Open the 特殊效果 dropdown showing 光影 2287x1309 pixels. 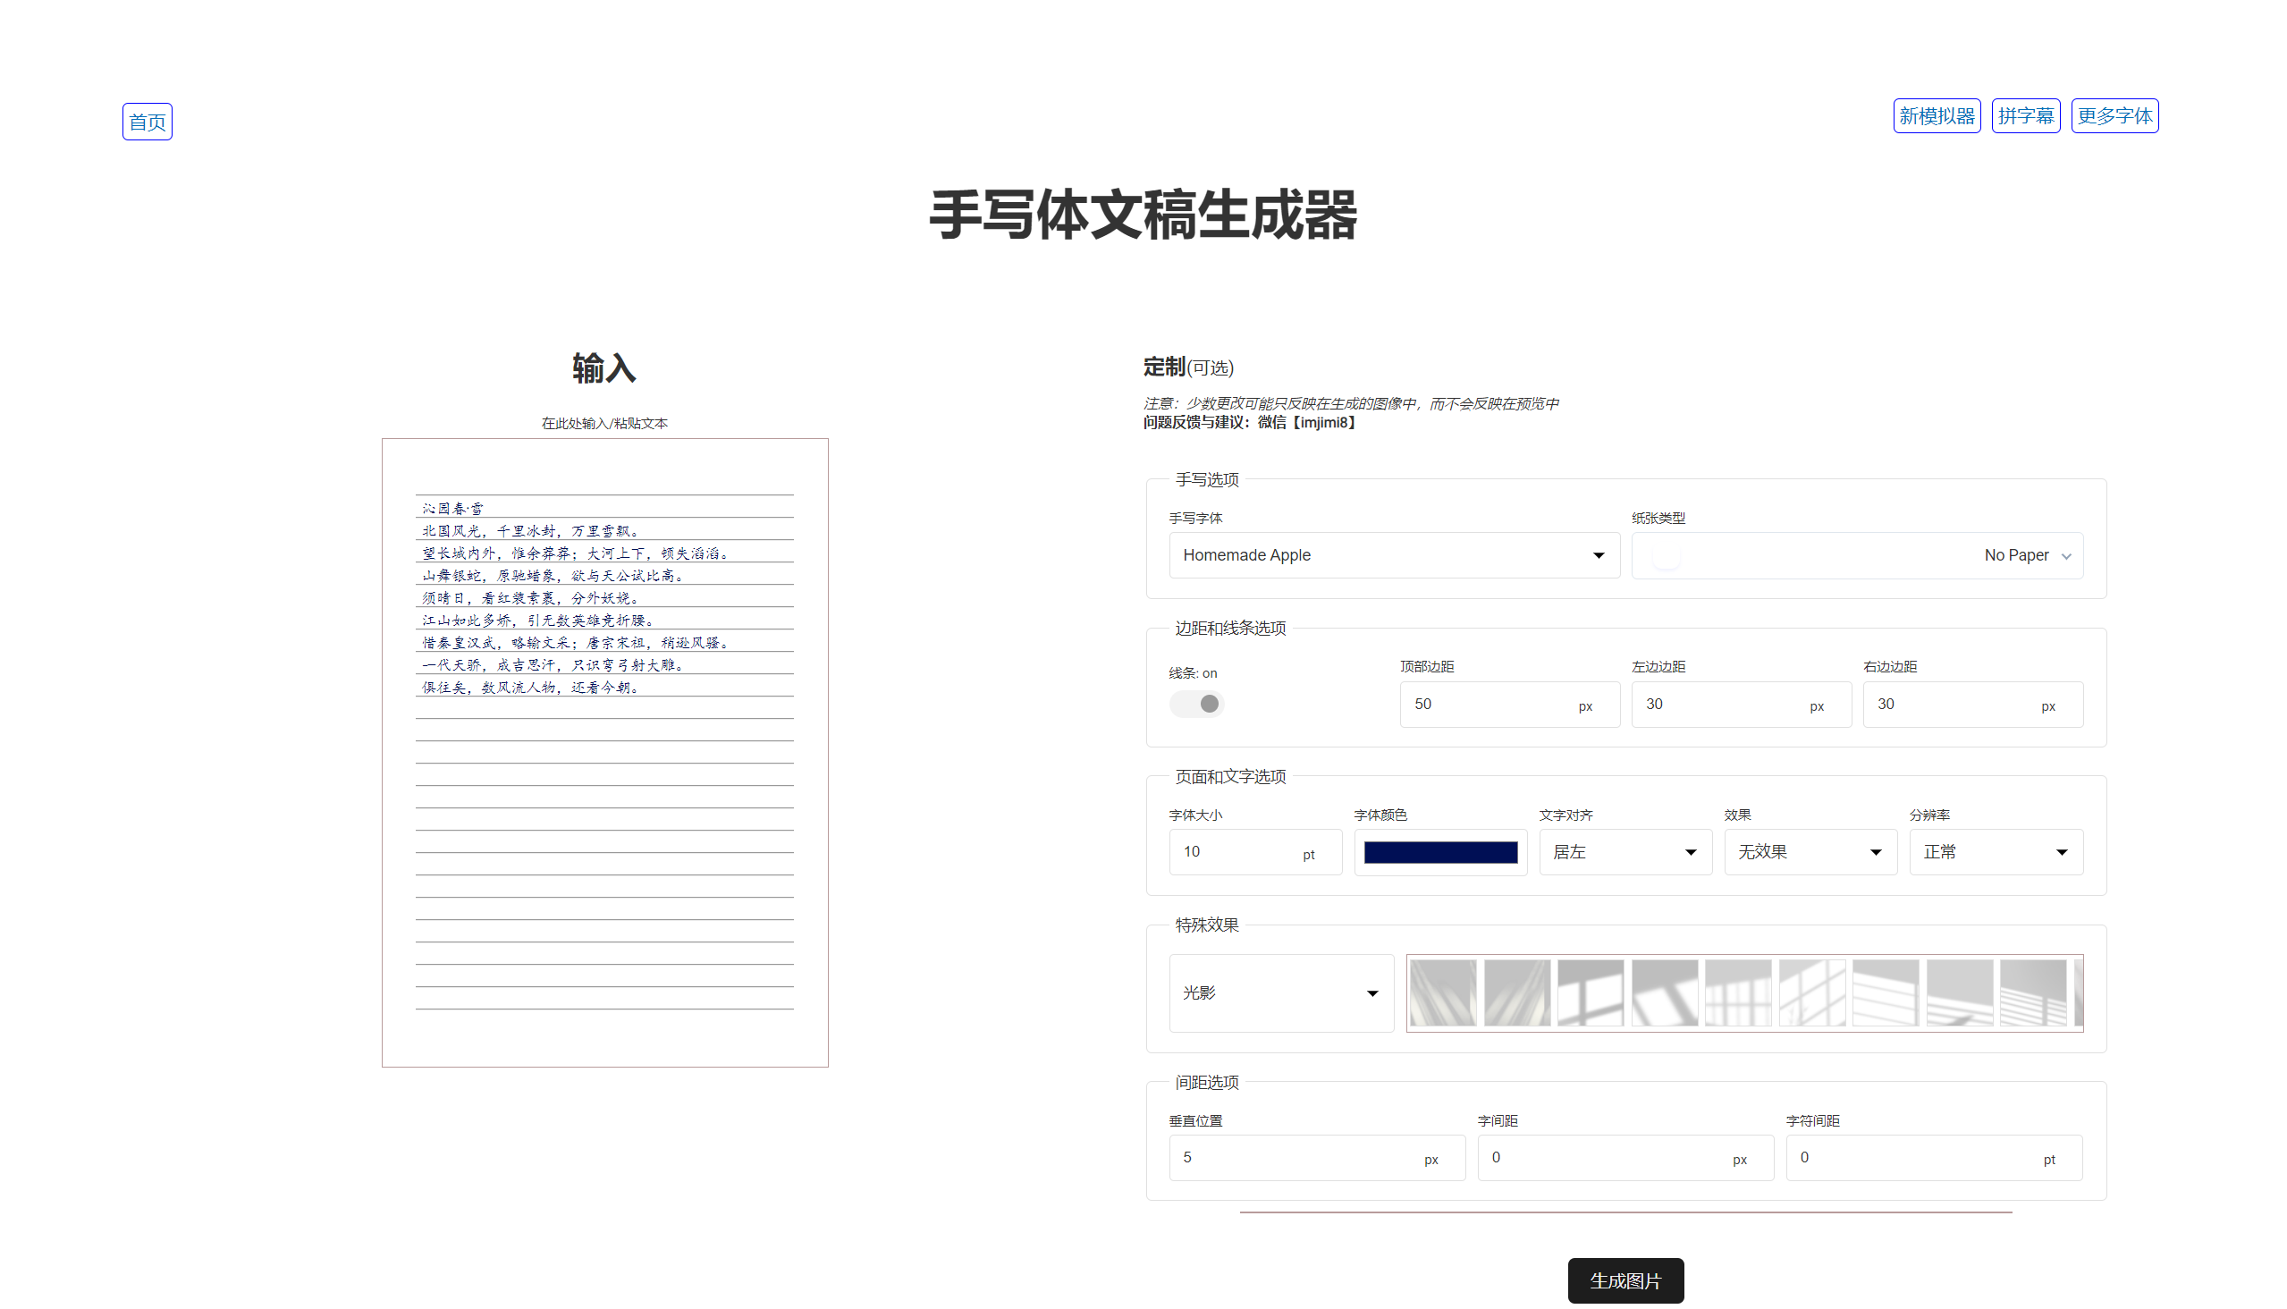click(x=1281, y=993)
